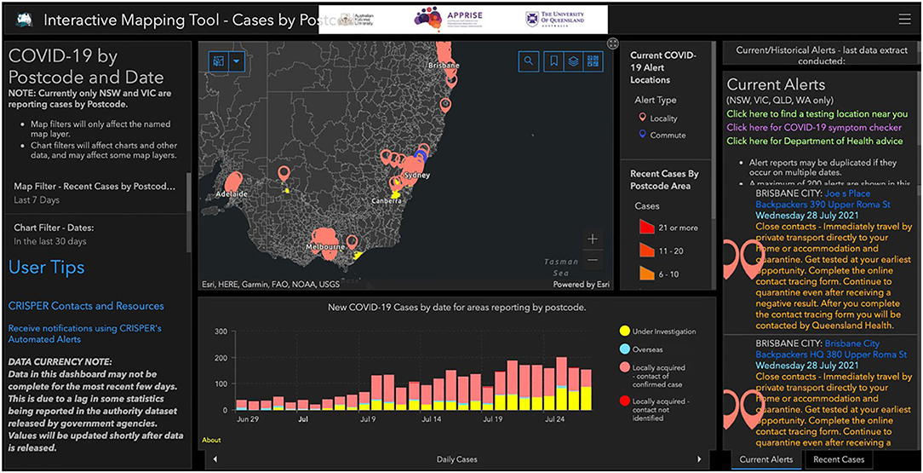This screenshot has width=923, height=473.
Task: Click the About link under the chart
Action: [210, 440]
